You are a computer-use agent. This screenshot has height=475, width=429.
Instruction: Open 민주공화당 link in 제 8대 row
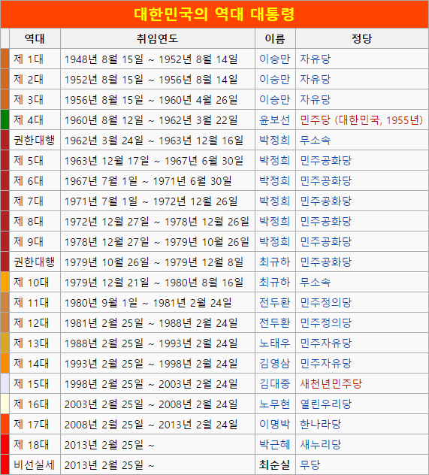coord(325,221)
